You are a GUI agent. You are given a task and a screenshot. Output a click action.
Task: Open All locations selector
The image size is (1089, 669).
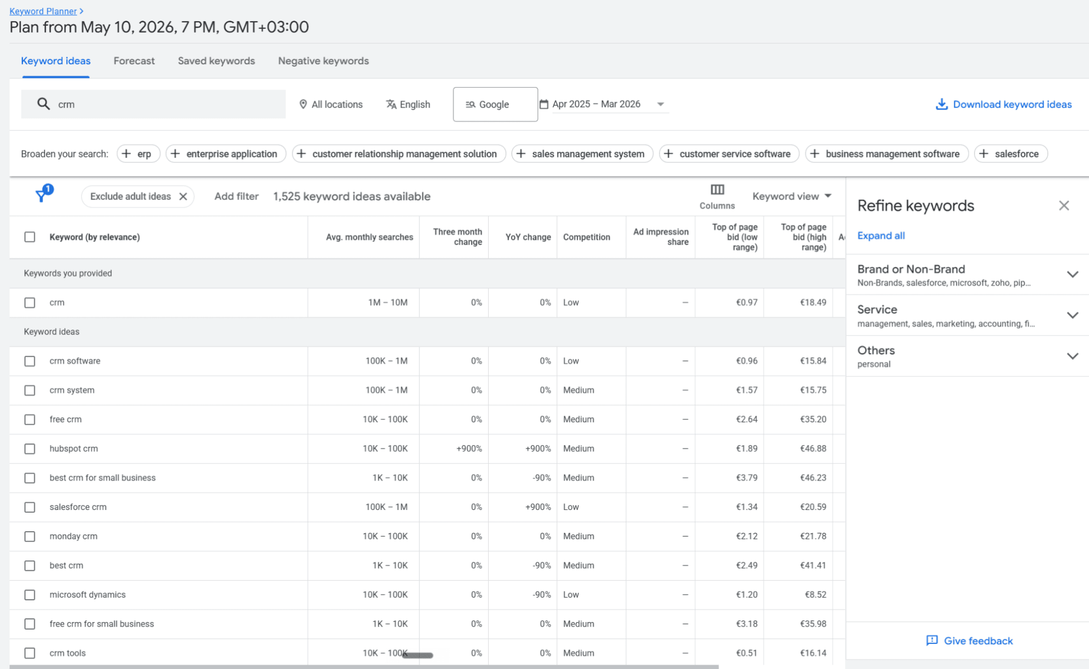(331, 104)
